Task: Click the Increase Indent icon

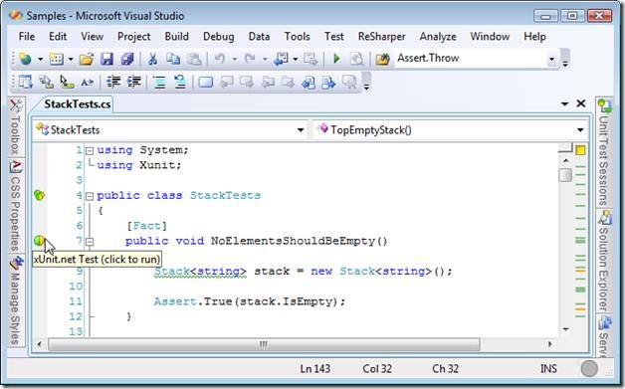Action: (x=134, y=83)
